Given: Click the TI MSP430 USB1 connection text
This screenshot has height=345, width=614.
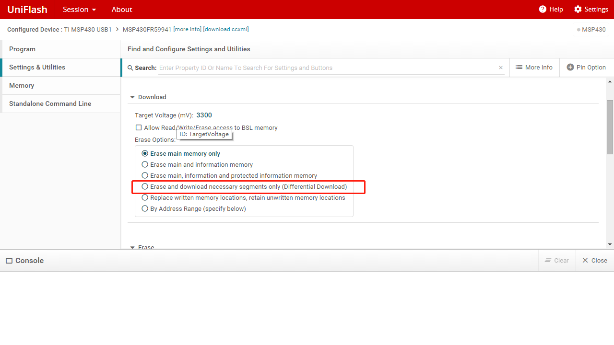Looking at the screenshot, I should pyautogui.click(x=88, y=29).
